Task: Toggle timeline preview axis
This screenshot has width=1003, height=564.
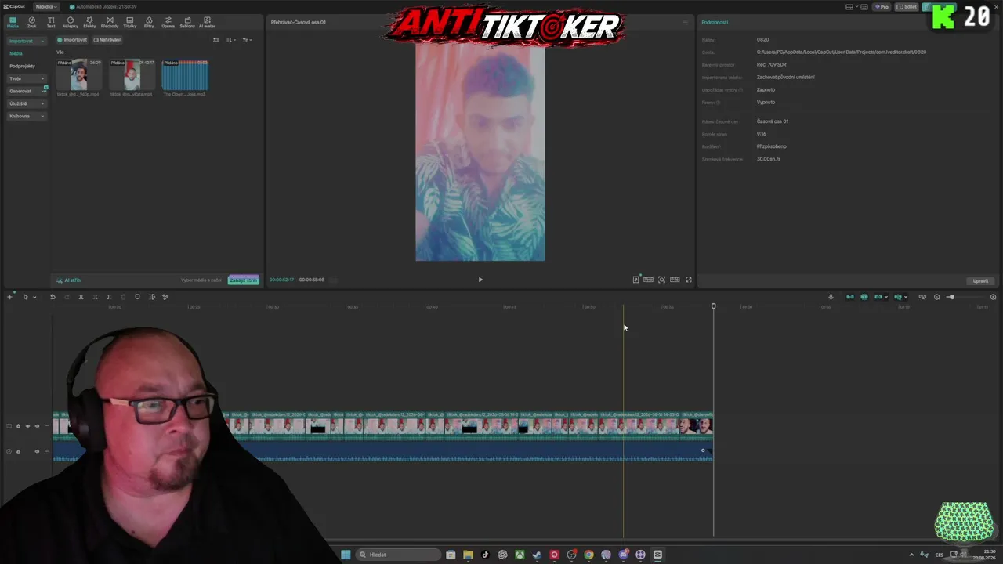Action: pyautogui.click(x=898, y=297)
